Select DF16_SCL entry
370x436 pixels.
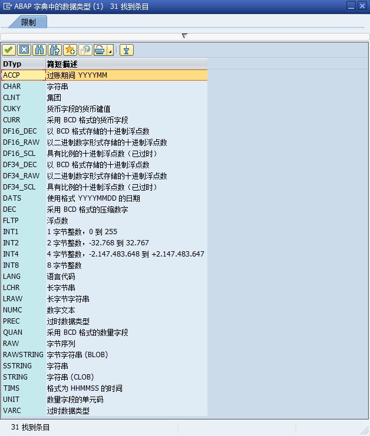tap(104, 154)
